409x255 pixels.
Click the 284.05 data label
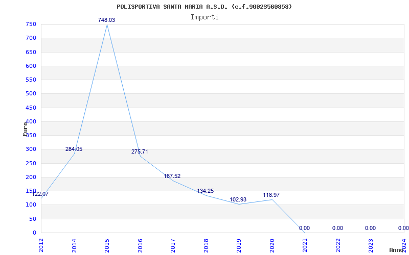[x=74, y=149]
